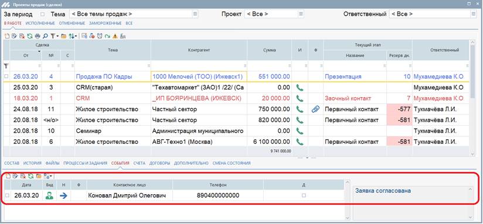The image size is (483, 224).
Task: Toggle the Д checkbox in event row
Action: point(304,195)
